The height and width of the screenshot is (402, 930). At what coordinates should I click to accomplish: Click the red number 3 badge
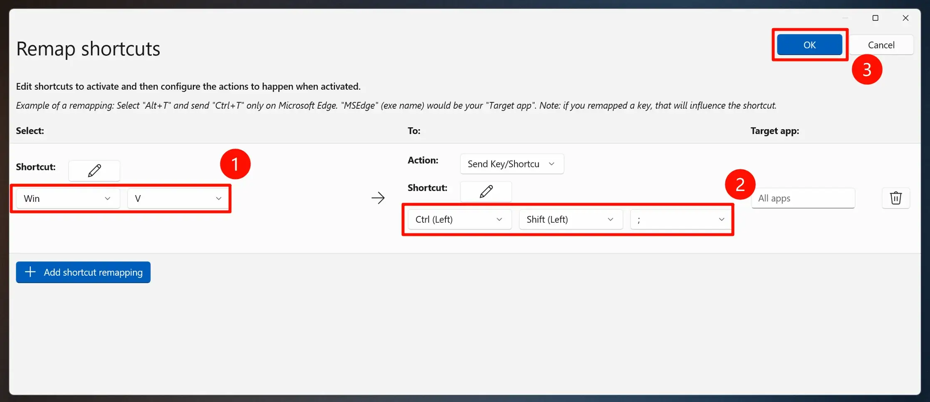pos(867,69)
